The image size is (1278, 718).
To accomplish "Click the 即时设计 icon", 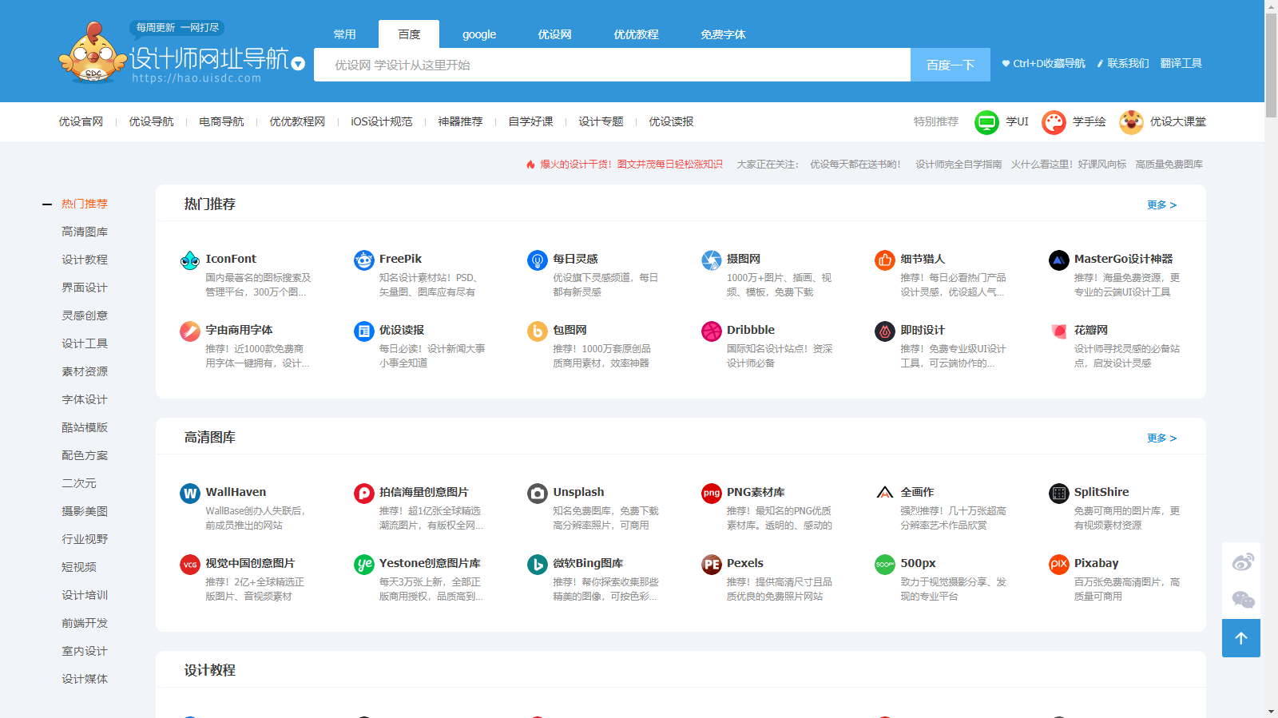I will 885,331.
